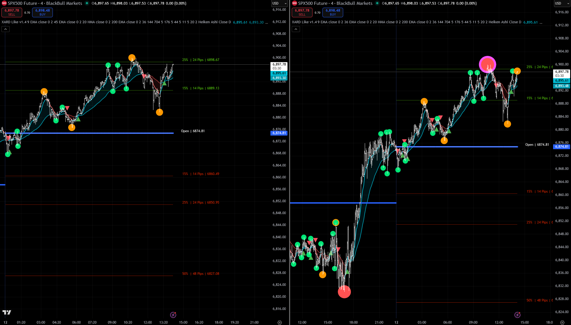Click the lightning event icon on left chart
Screen dimensions: 571x325
click(173, 315)
